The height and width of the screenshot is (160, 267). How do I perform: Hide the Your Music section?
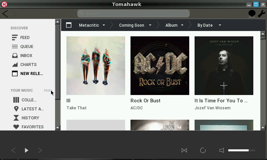48,90
